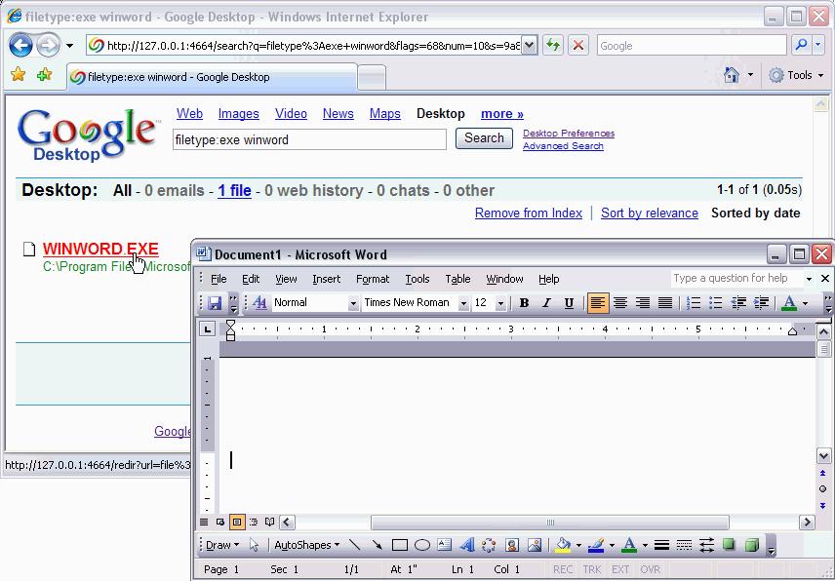Expand the Fill Color dropdown arrow

pos(578,545)
